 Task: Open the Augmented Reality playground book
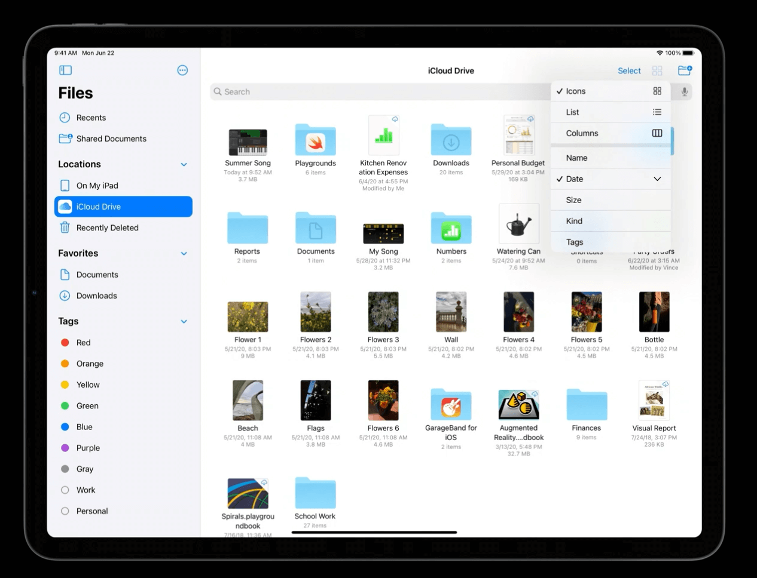[518, 405]
